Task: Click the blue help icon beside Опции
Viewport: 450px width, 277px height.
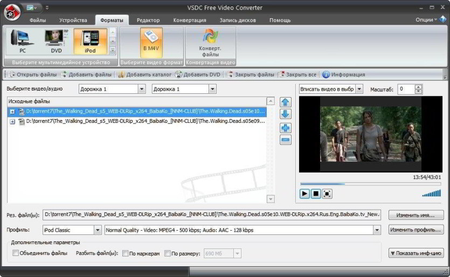Action: point(443,19)
